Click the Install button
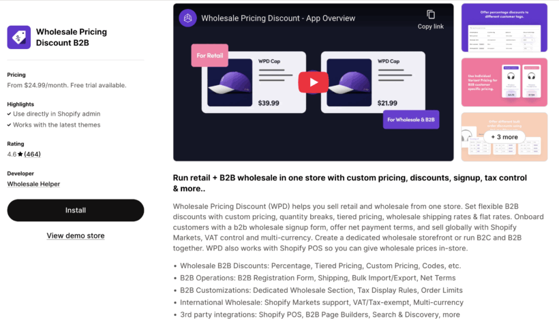This screenshot has width=559, height=322. (76, 210)
